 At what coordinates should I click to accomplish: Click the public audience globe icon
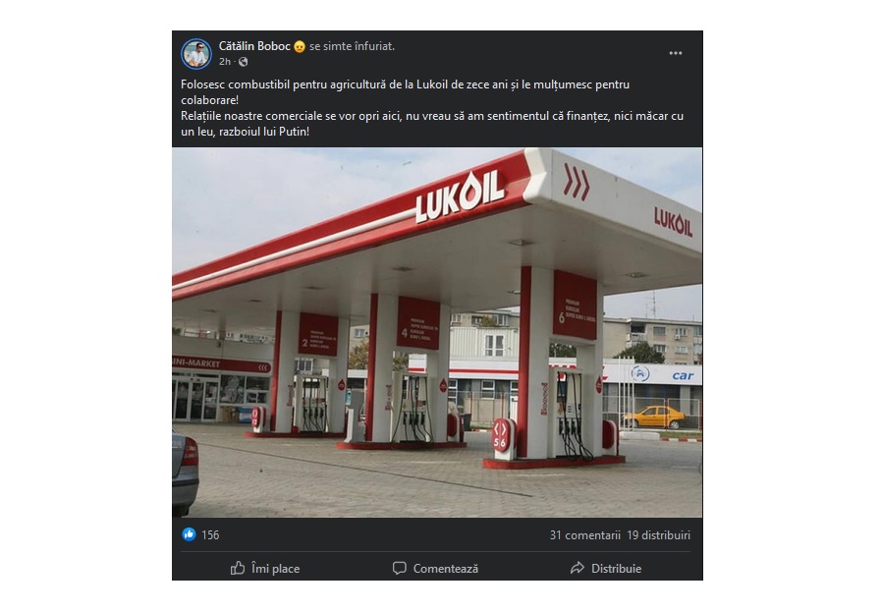pyautogui.click(x=243, y=62)
